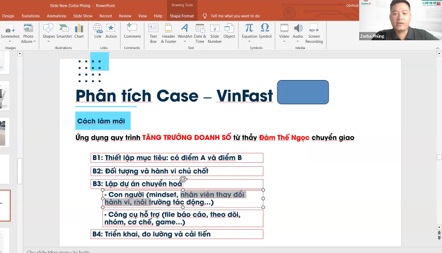Screen dimensions: 442x253
Task: Open the View tab
Action: [142, 16]
